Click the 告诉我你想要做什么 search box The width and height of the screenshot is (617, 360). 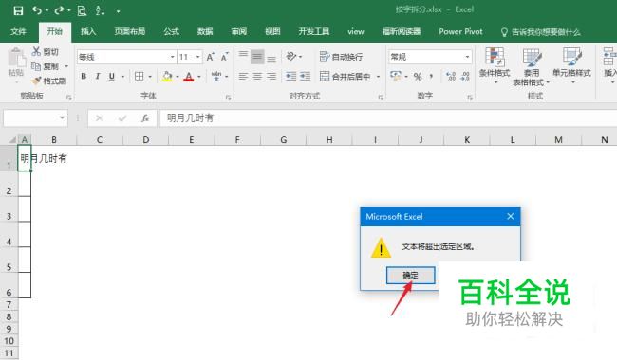click(541, 32)
